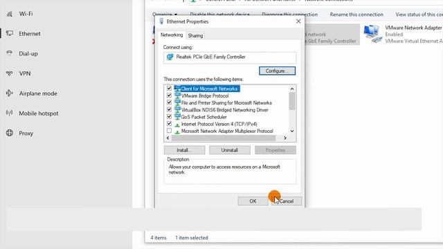Open Proxy settings page

pyautogui.click(x=26, y=133)
